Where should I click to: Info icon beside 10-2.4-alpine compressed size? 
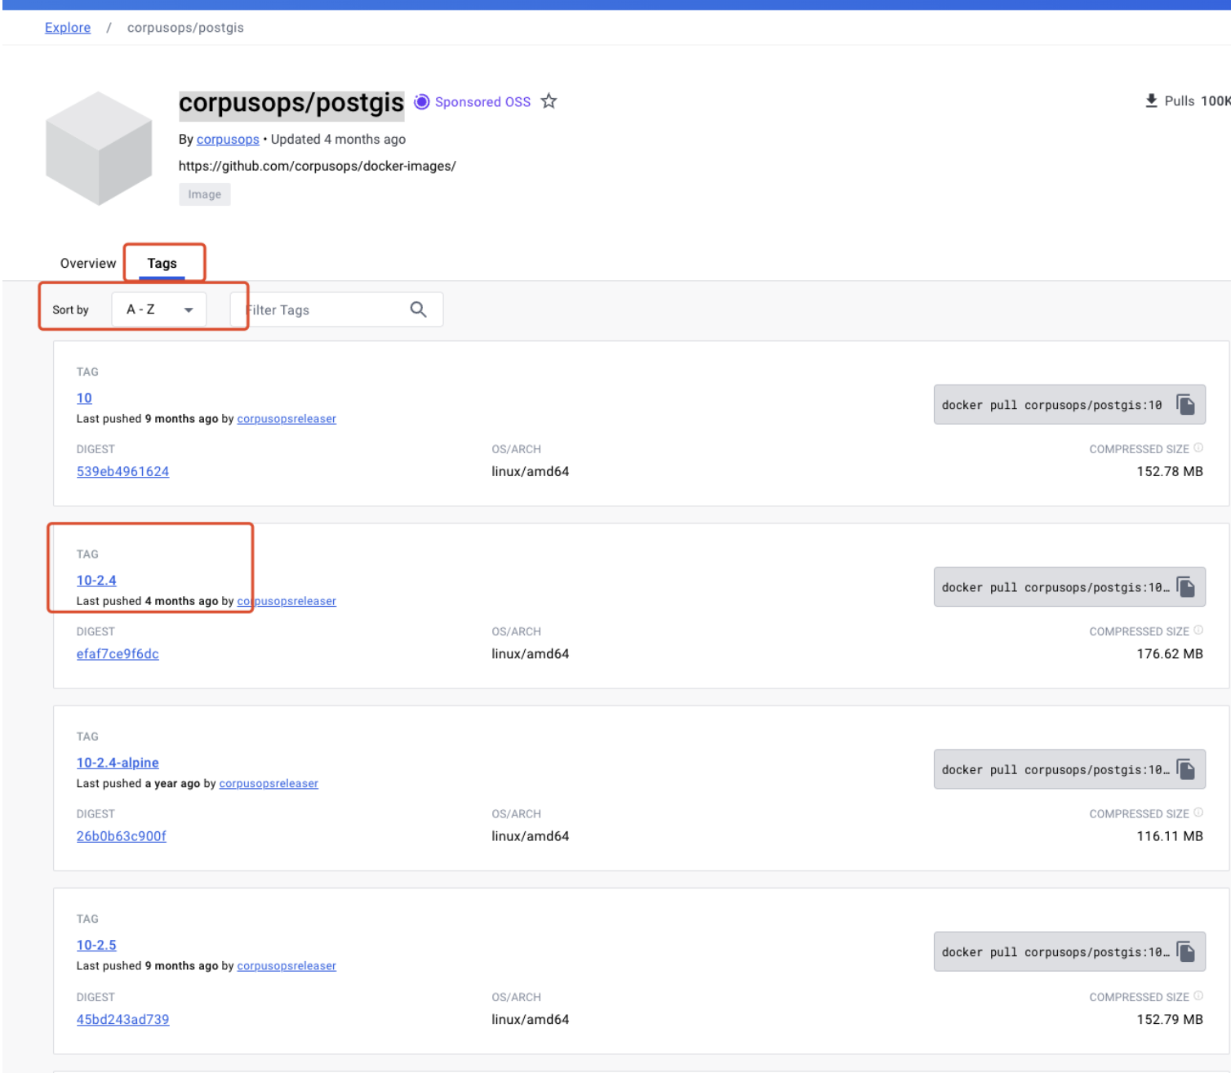coord(1198,812)
